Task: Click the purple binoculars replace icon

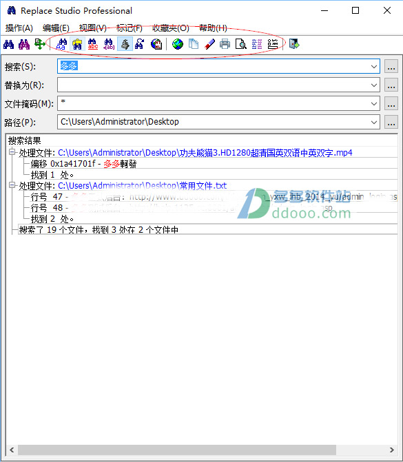Action: (x=24, y=44)
